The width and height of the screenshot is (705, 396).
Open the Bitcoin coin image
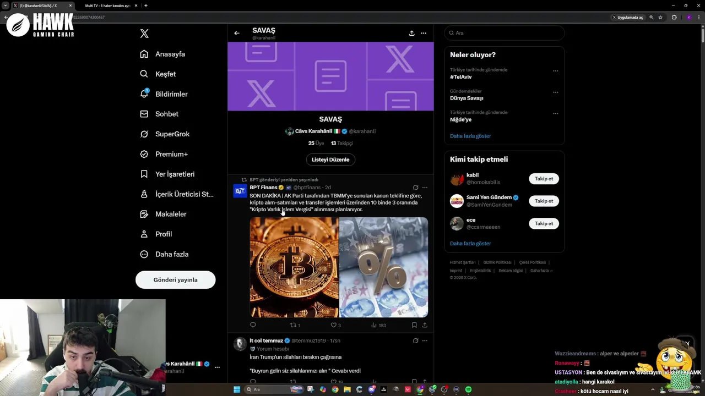[x=294, y=267]
